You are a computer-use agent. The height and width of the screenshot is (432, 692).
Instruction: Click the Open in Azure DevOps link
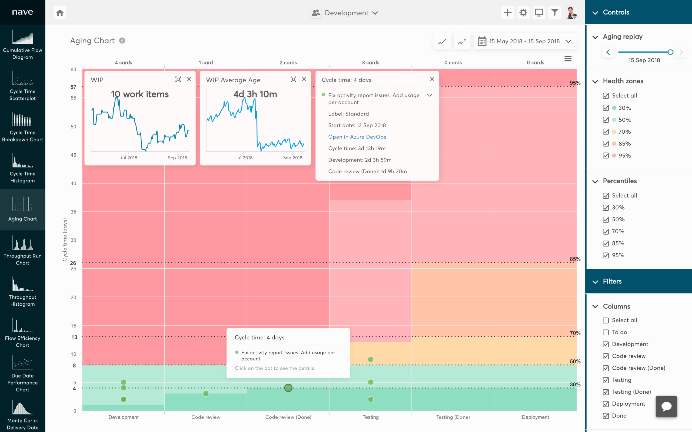(357, 137)
